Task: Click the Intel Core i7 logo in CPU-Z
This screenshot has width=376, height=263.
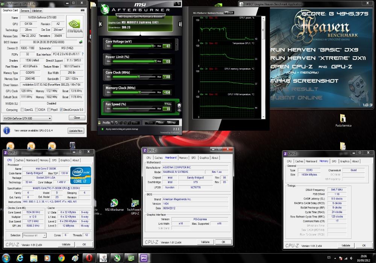Action: click(80, 175)
